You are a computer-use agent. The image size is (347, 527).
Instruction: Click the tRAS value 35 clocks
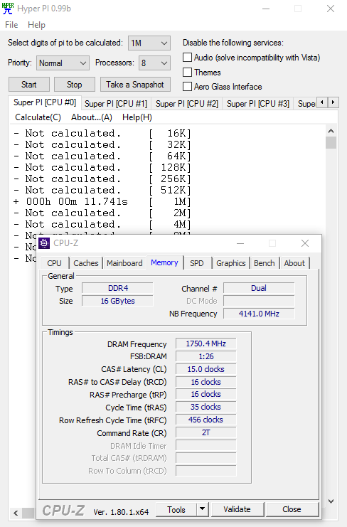tap(206, 407)
